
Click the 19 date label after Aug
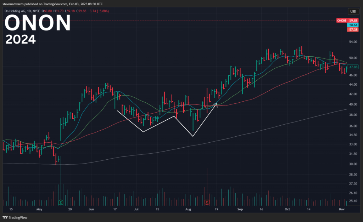pos(217,209)
